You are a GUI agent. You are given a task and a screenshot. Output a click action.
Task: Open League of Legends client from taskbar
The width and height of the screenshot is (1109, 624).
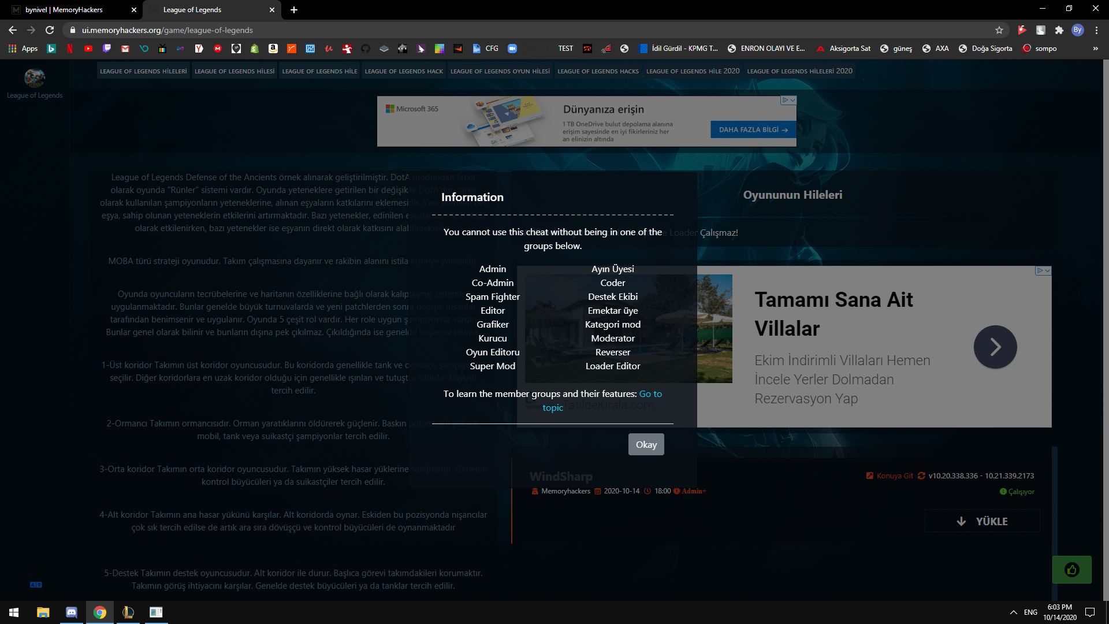128,612
